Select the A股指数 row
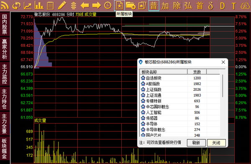The image size is (251, 164). click(180, 84)
